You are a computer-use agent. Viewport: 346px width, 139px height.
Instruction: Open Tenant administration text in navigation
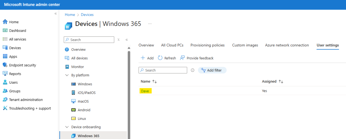(26, 100)
